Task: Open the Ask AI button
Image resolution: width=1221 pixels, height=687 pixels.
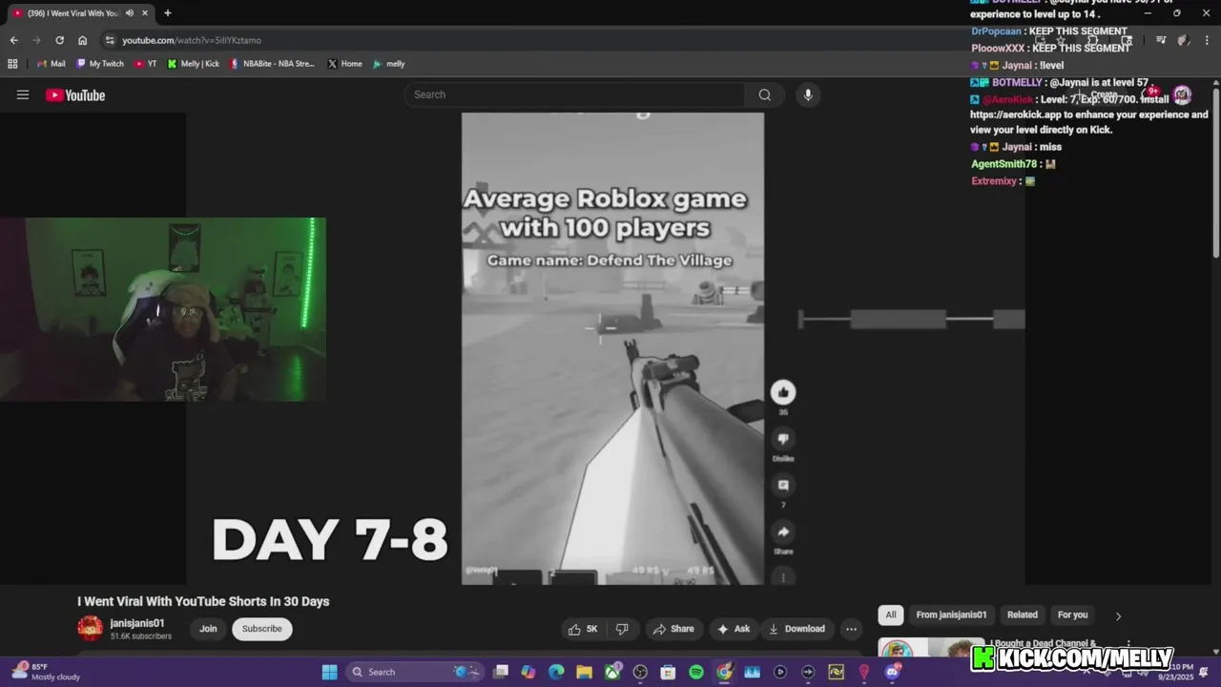Action: tap(734, 629)
